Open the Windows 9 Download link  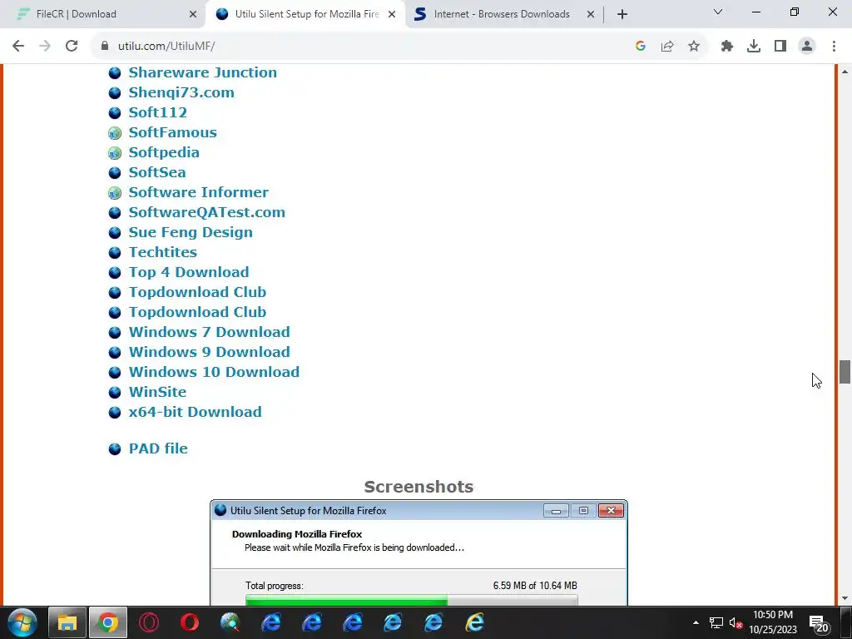tap(209, 352)
